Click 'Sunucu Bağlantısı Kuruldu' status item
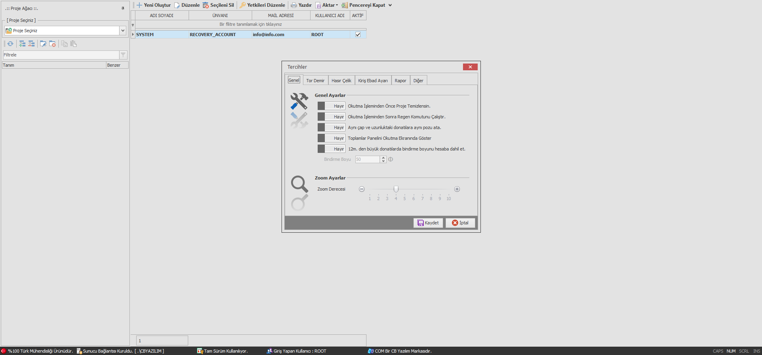The height and width of the screenshot is (355, 762). point(120,351)
